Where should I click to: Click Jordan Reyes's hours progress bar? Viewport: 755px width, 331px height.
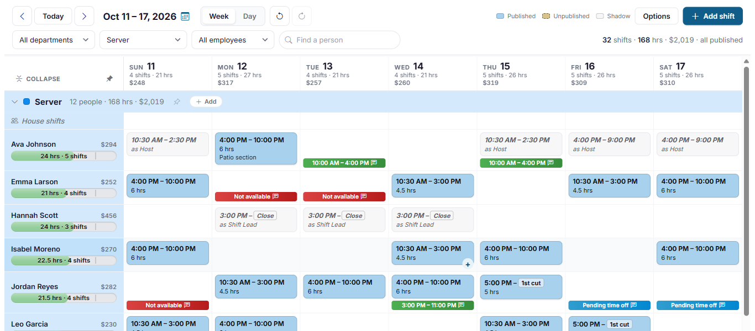point(64,298)
